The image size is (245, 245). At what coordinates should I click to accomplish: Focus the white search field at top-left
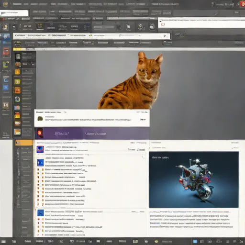(x=14, y=13)
